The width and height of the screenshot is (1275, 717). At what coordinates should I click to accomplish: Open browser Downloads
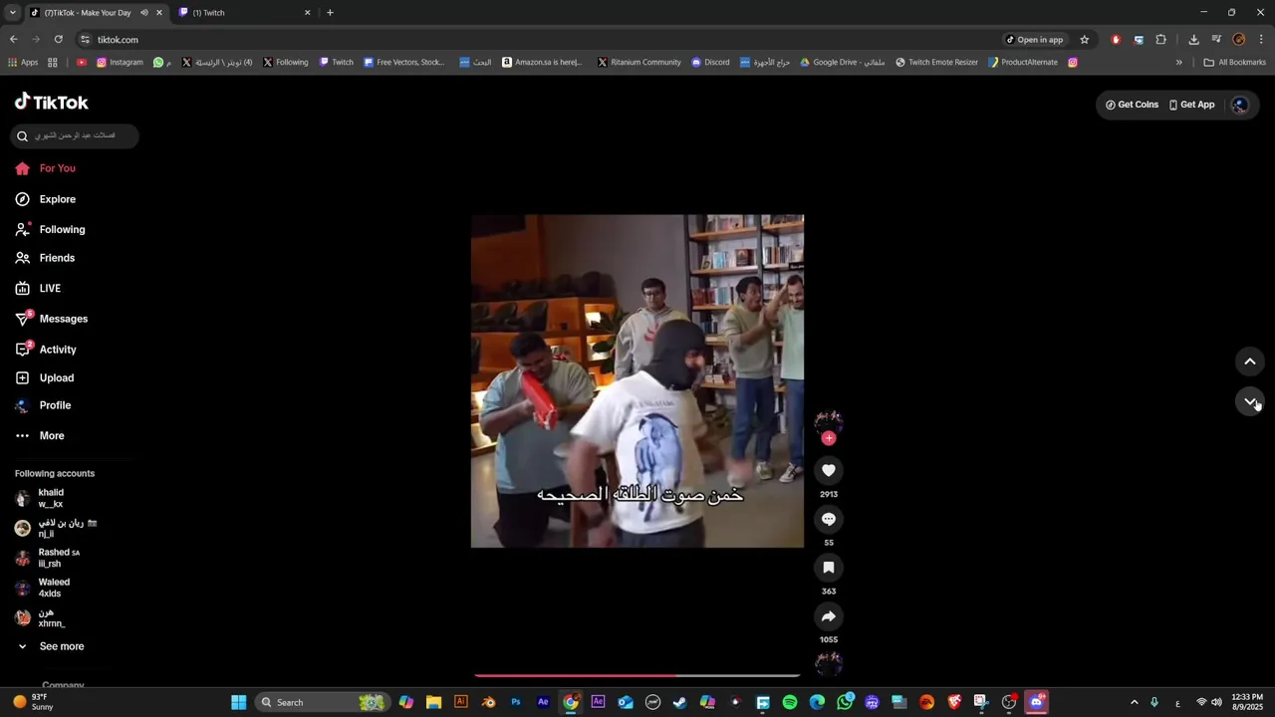[1193, 40]
